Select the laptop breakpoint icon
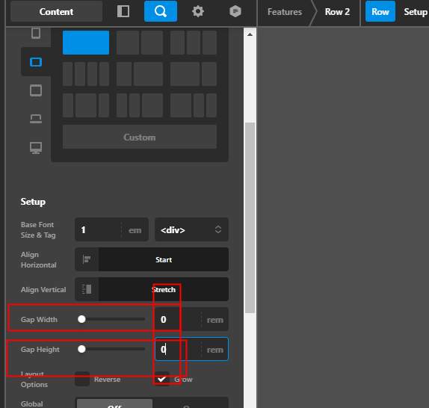 pos(36,119)
